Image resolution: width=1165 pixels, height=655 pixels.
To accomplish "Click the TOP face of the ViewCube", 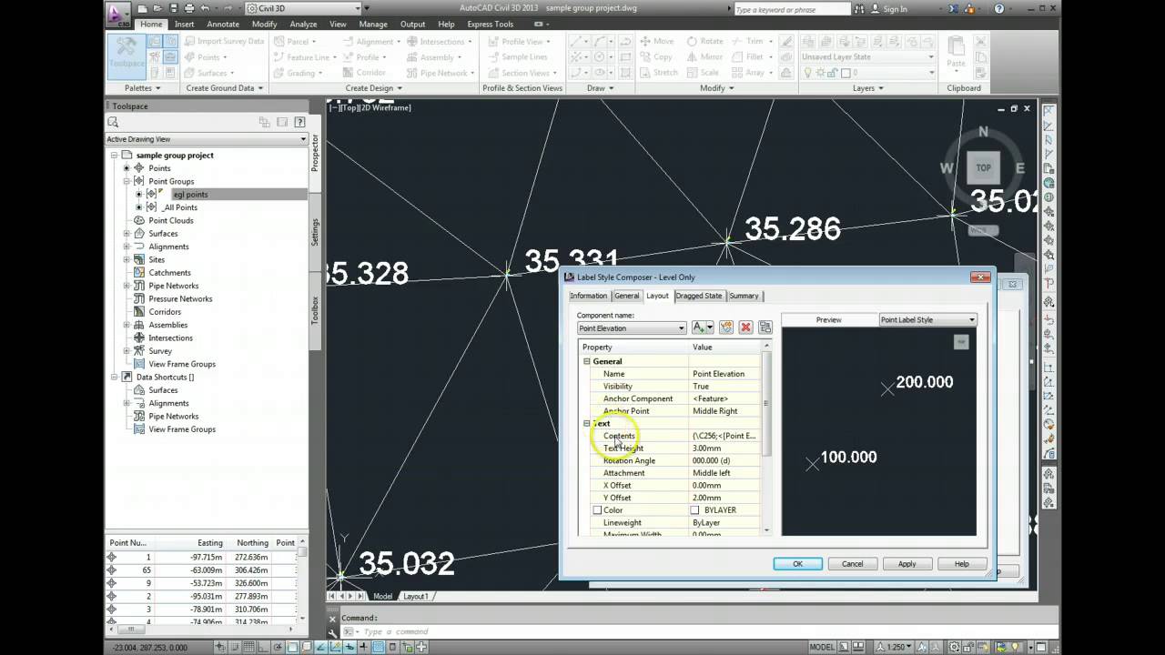I will pyautogui.click(x=983, y=167).
